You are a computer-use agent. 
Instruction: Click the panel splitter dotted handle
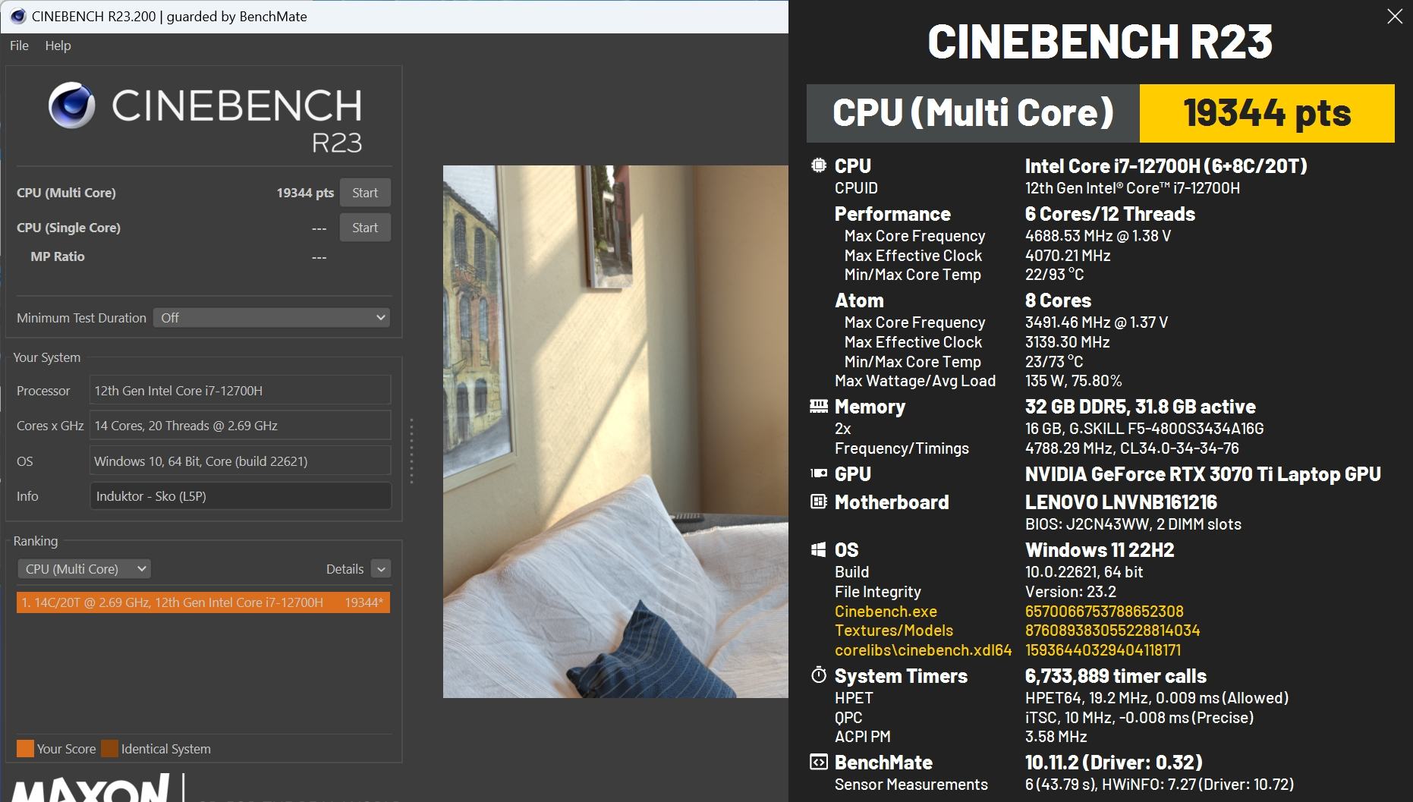pyautogui.click(x=411, y=451)
